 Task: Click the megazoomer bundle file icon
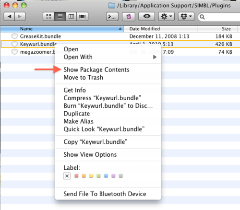point(14,52)
